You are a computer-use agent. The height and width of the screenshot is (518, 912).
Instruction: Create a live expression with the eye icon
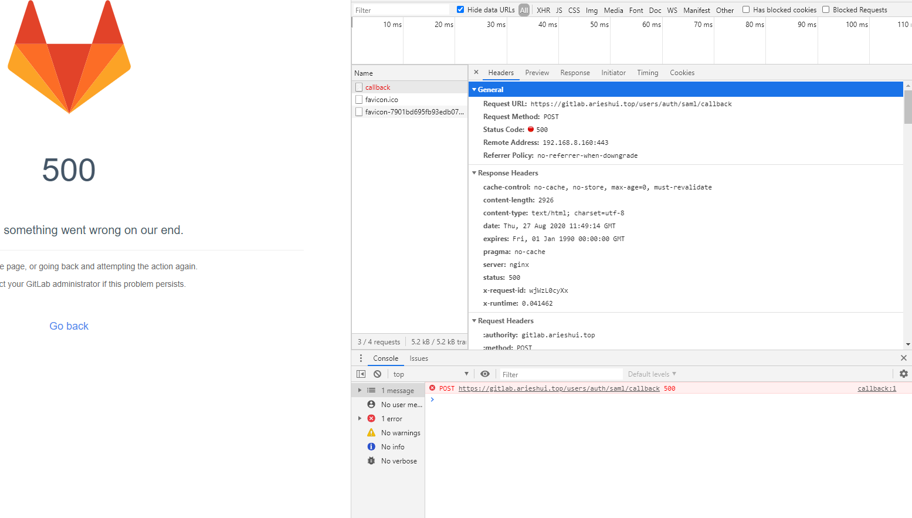point(485,373)
